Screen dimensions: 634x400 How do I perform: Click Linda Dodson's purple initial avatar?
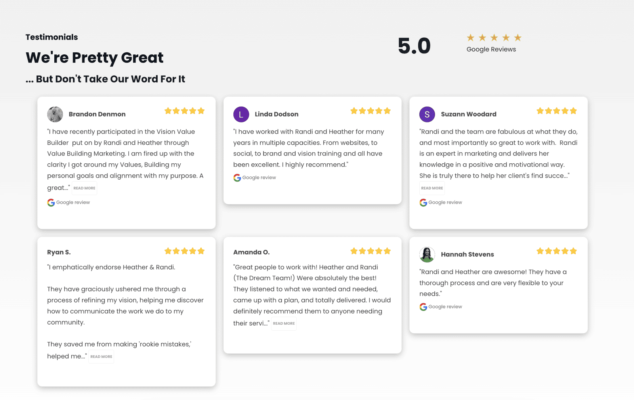[x=241, y=114]
